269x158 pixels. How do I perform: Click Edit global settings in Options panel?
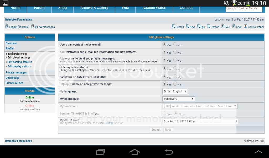pos(19,57)
